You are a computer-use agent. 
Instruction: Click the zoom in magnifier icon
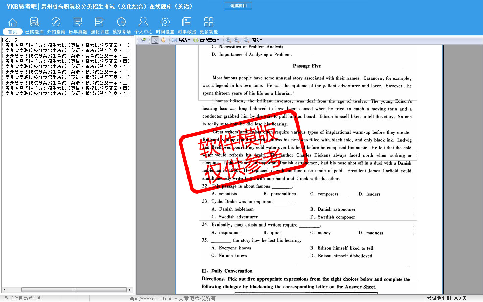pyautogui.click(x=237, y=40)
